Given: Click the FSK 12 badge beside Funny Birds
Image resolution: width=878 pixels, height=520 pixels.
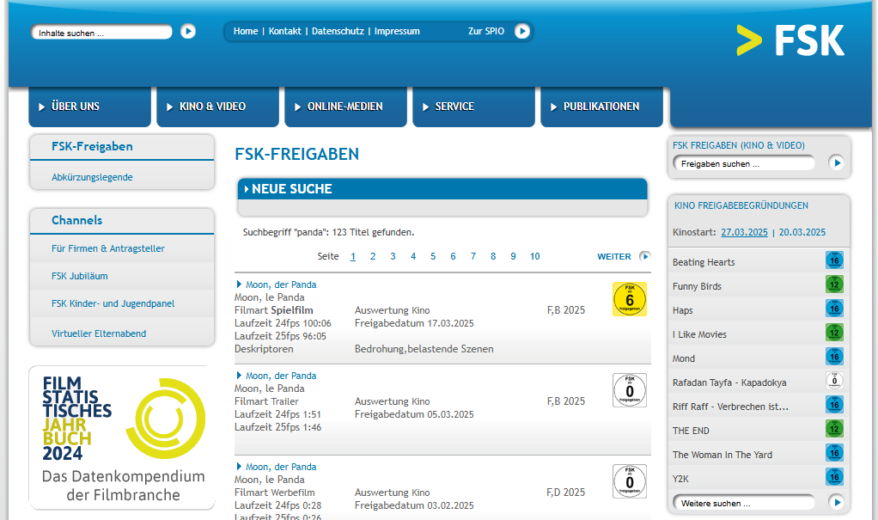Looking at the screenshot, I should pos(834,284).
